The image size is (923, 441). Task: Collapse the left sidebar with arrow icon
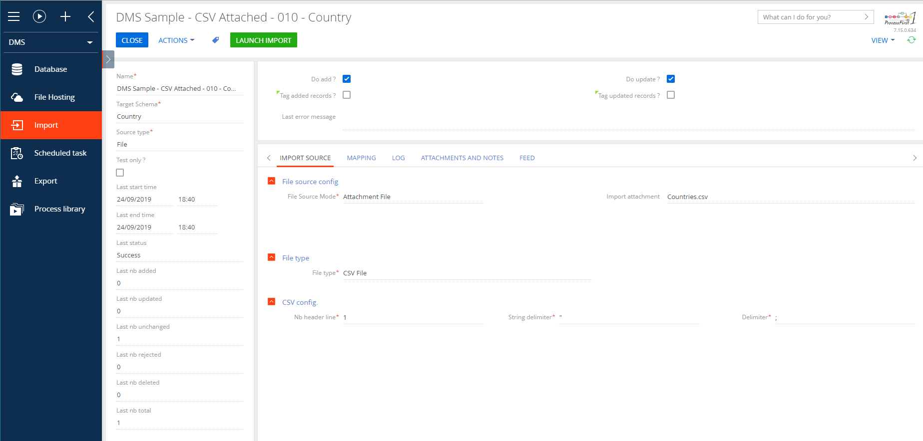tap(91, 16)
